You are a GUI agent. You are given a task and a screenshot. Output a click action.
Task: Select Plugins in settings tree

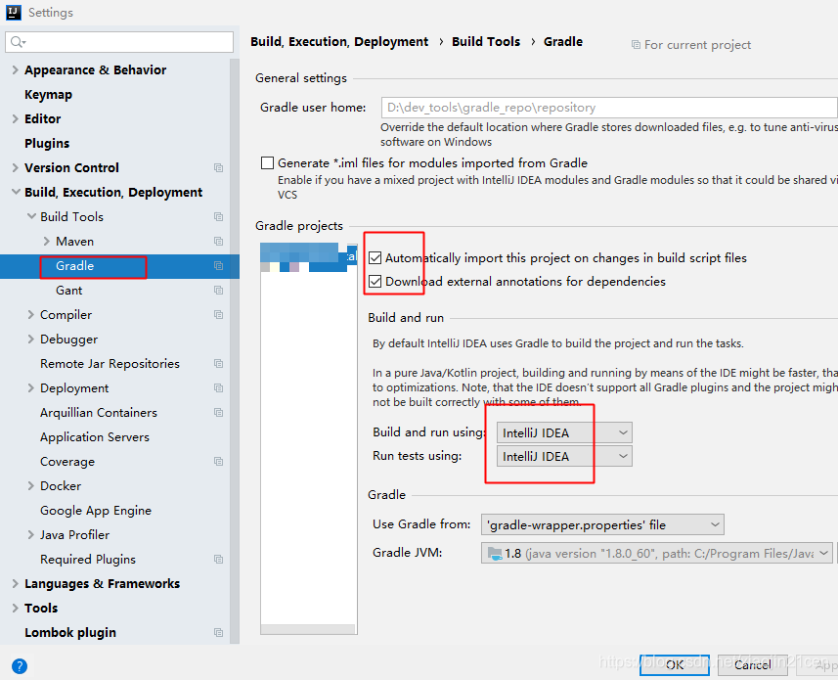click(47, 143)
